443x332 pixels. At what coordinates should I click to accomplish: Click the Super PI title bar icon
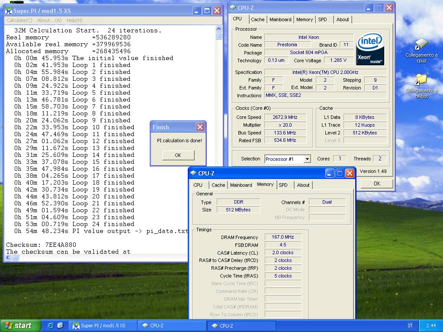(x=9, y=11)
